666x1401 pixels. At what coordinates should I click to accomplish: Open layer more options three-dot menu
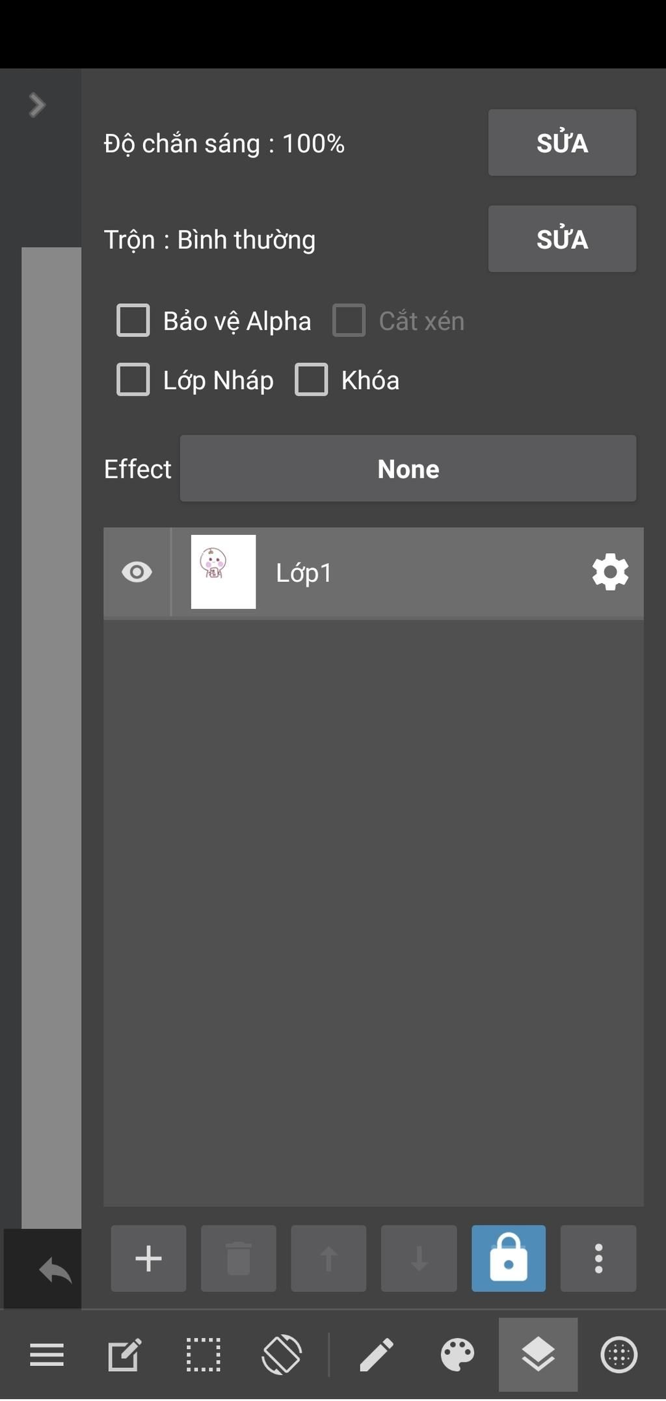(598, 1259)
